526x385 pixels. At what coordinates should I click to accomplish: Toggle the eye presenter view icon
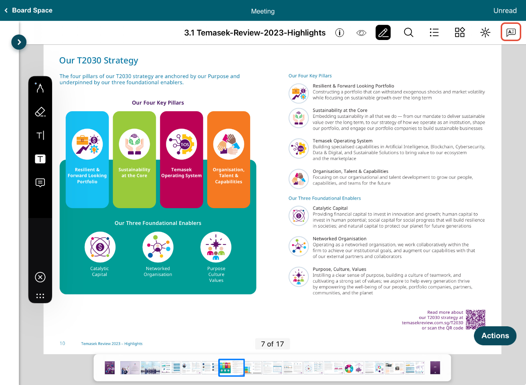pyautogui.click(x=361, y=33)
